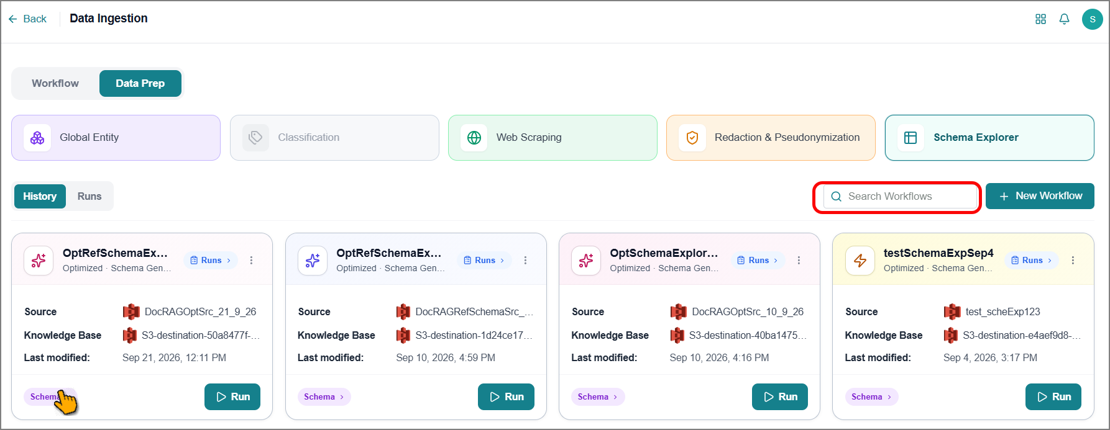The width and height of the screenshot is (1110, 430).
Task: Click the testSchemaExpSep4 lightning icon
Action: tap(860, 261)
